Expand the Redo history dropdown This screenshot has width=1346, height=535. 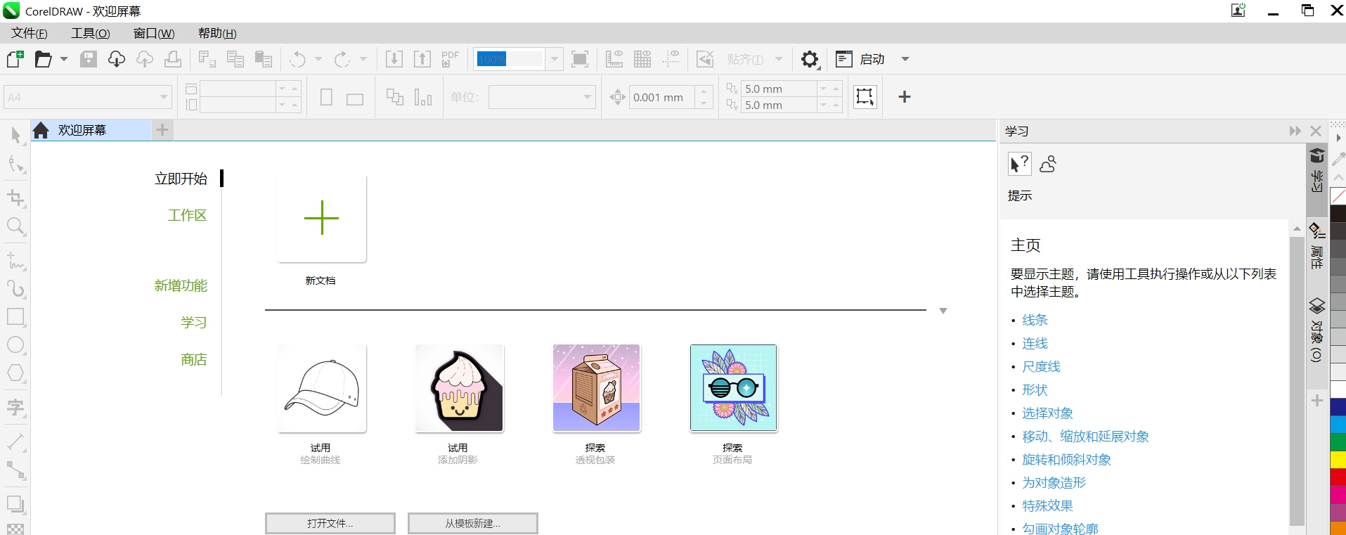tap(363, 59)
